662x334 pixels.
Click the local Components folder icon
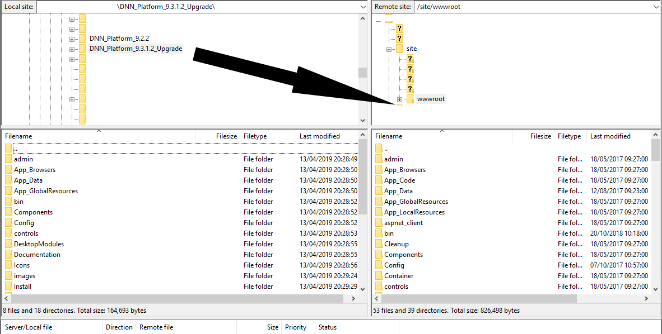pyautogui.click(x=8, y=212)
